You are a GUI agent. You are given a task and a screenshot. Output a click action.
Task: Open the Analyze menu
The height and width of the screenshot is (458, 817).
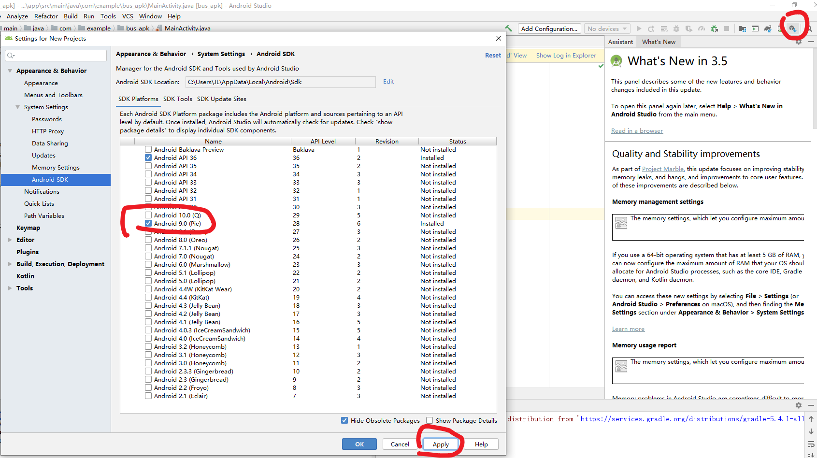[17, 16]
